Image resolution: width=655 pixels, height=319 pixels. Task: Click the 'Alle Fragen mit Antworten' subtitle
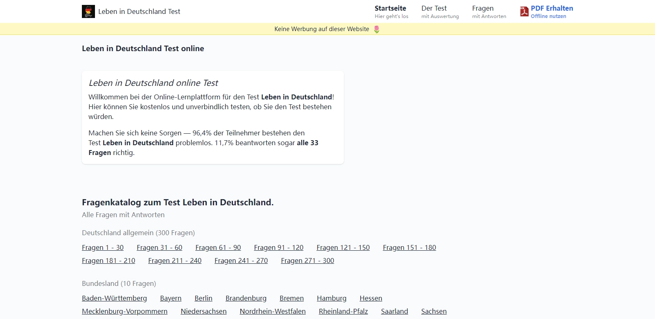(123, 215)
